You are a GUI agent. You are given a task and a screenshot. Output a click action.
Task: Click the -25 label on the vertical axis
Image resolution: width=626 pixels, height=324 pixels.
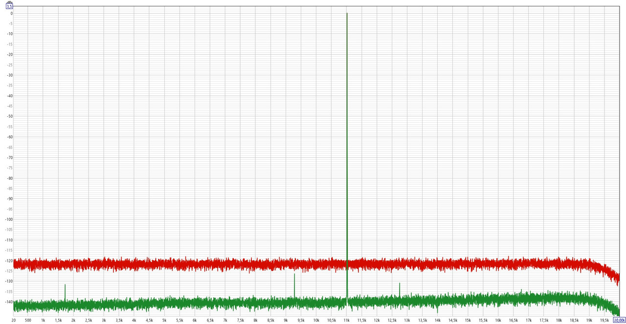tap(9, 65)
